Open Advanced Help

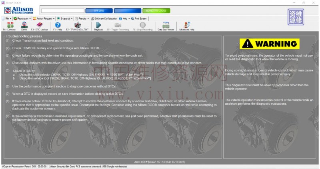click(186, 26)
